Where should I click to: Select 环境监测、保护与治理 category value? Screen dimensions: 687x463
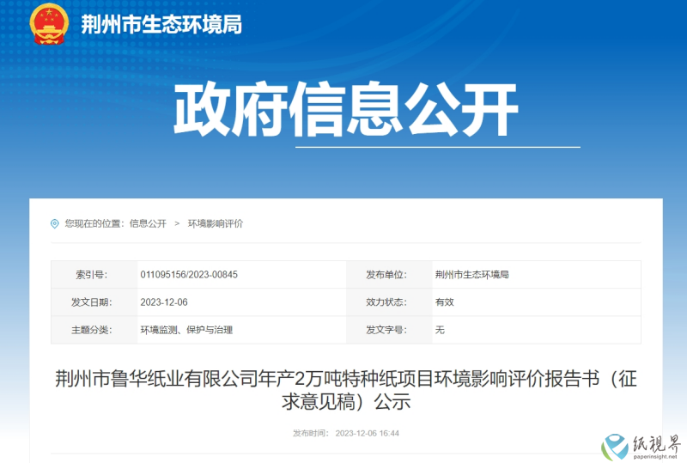point(186,330)
